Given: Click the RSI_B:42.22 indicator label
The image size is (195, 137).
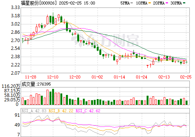Looking at the screenshot, I should (61, 111).
